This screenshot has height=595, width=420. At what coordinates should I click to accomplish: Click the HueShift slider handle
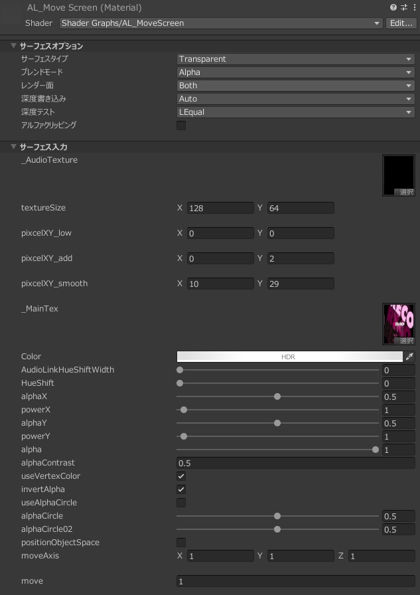(180, 383)
